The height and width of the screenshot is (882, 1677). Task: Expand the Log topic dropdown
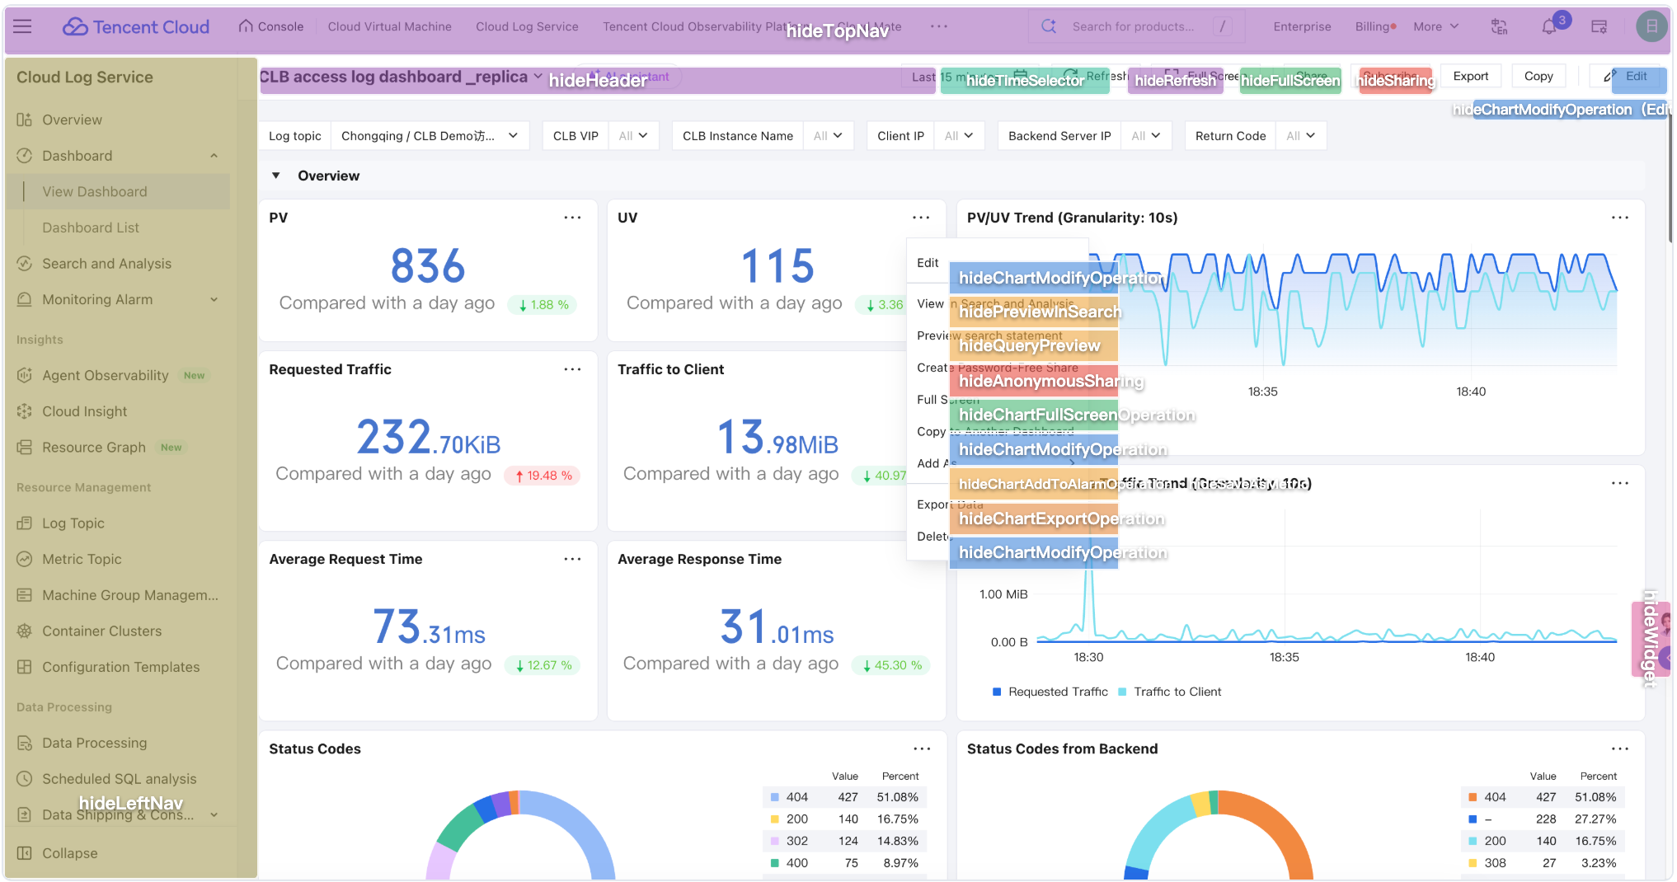point(430,136)
